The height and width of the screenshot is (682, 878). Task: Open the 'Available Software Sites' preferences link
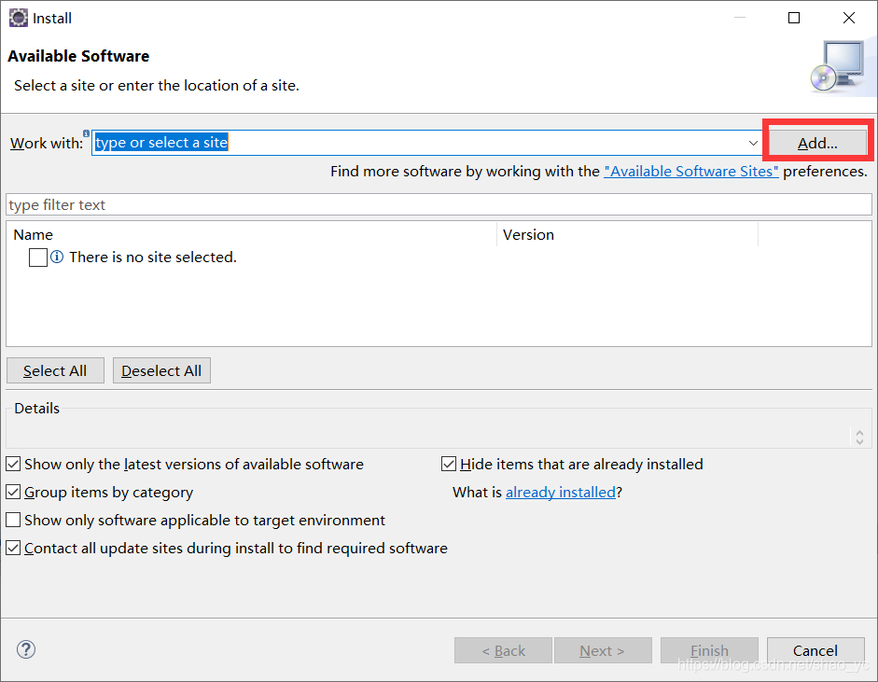[691, 171]
